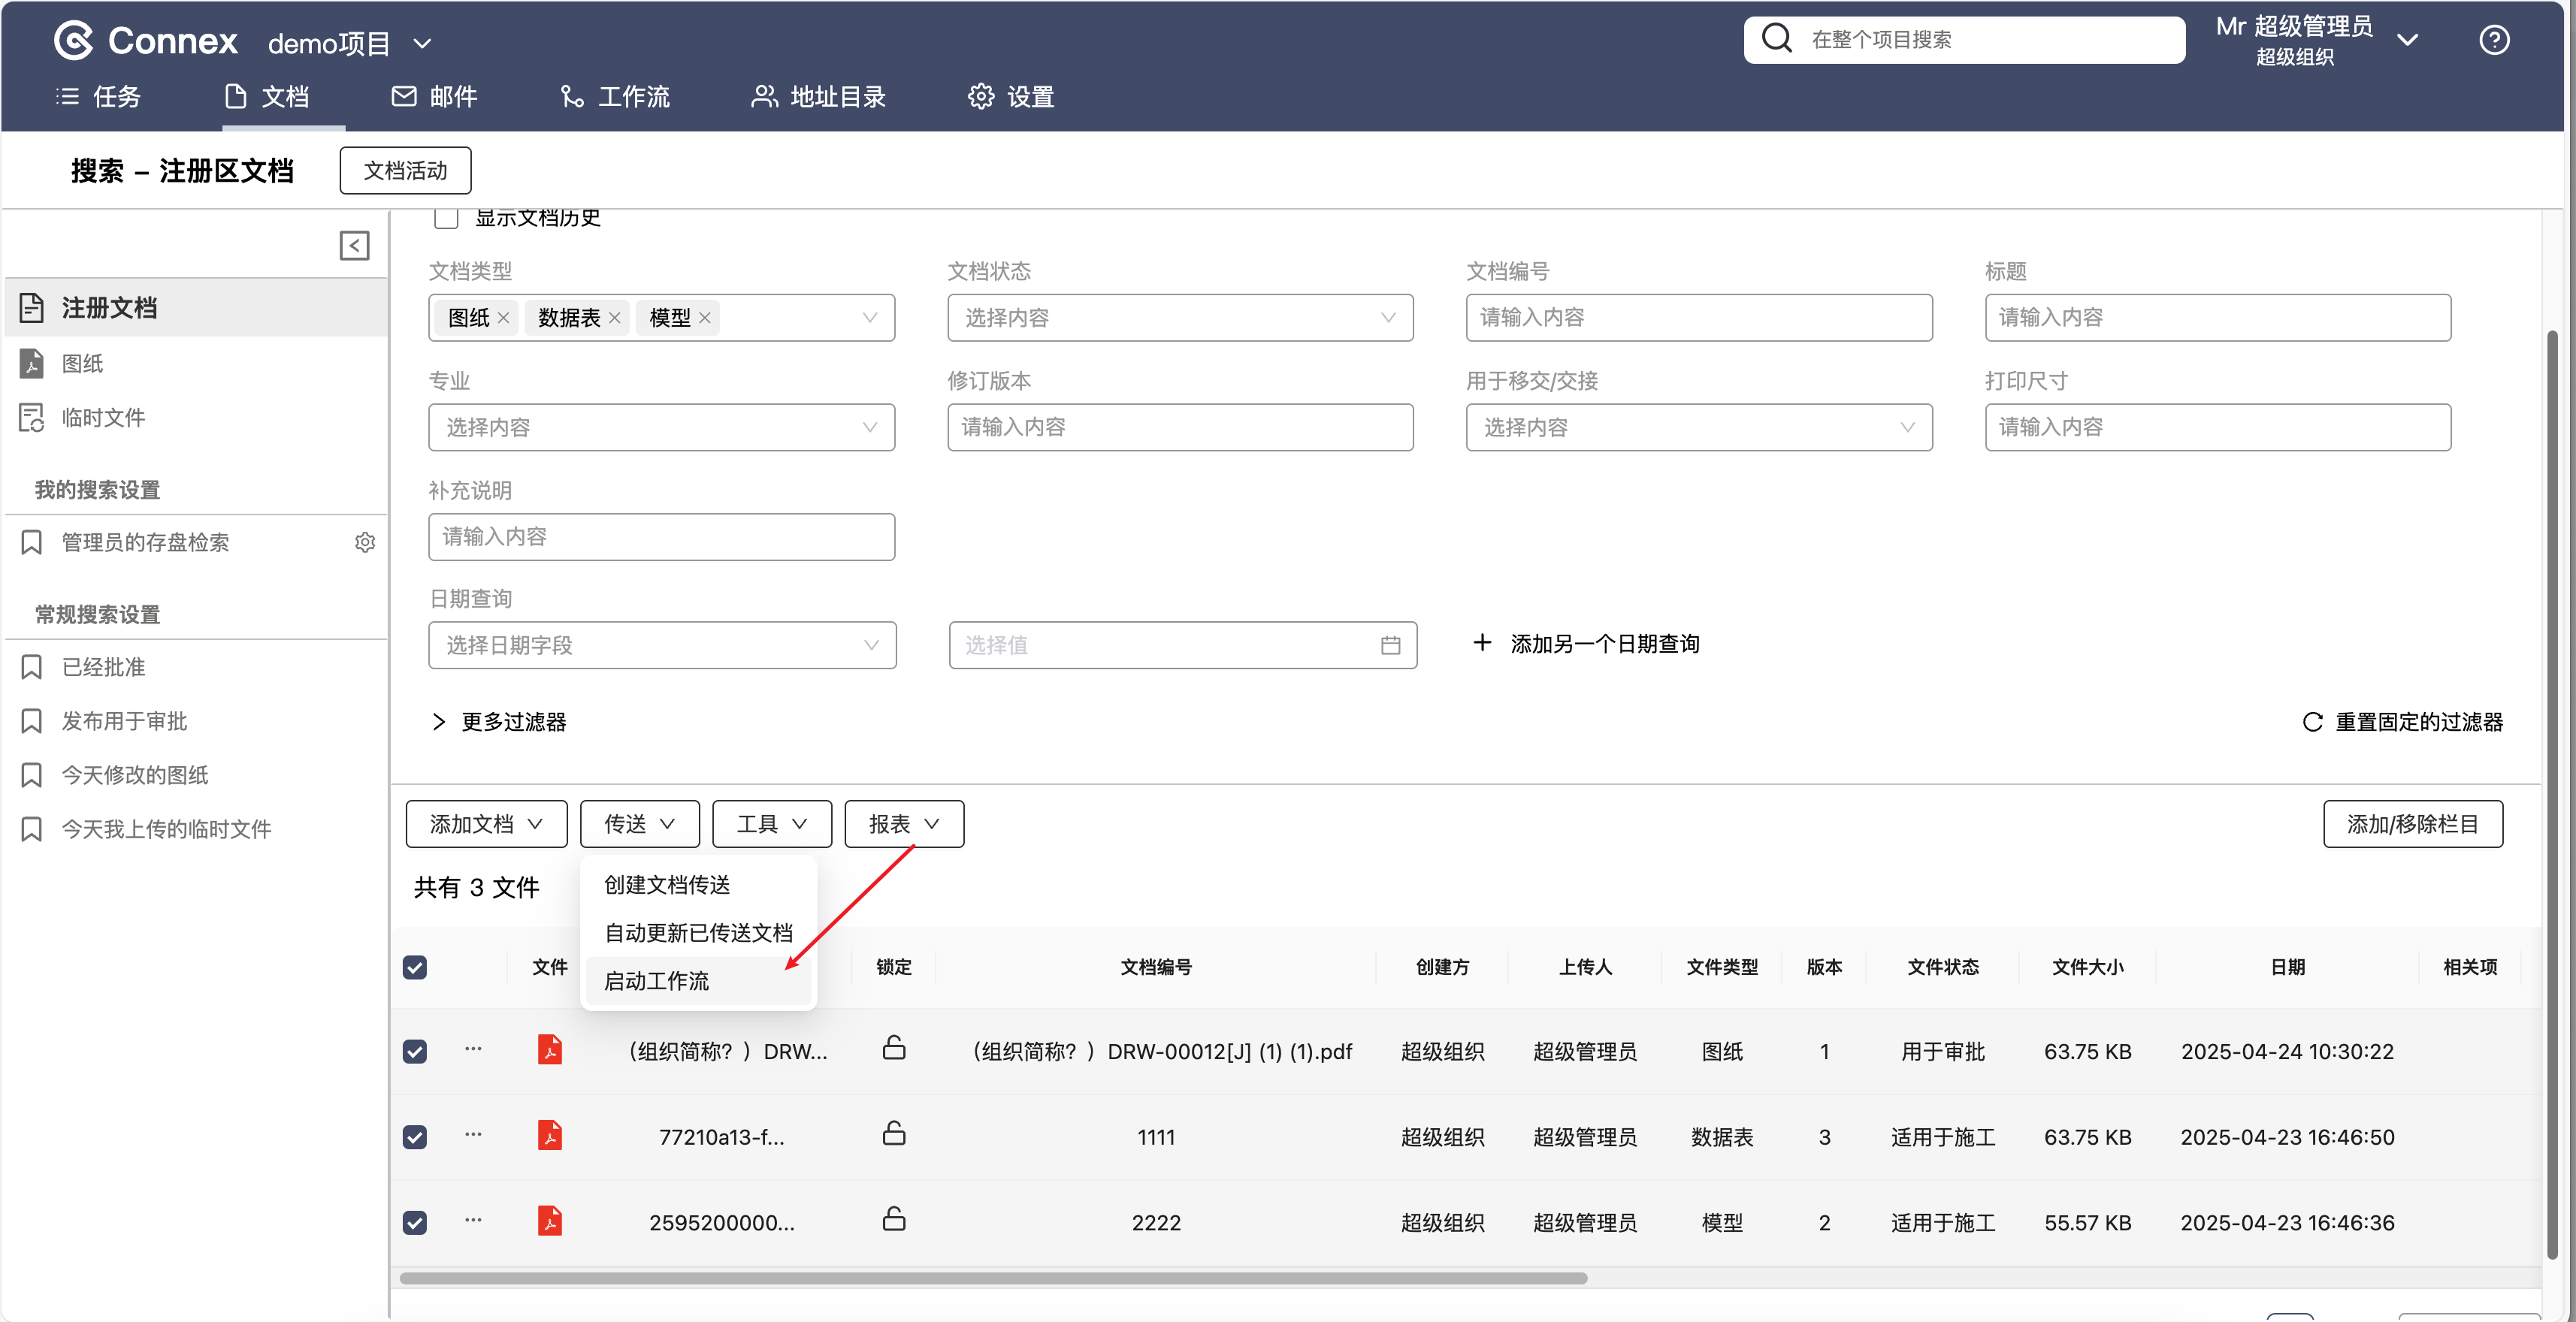Click the help question mark icon
2576x1322 pixels.
2493,40
